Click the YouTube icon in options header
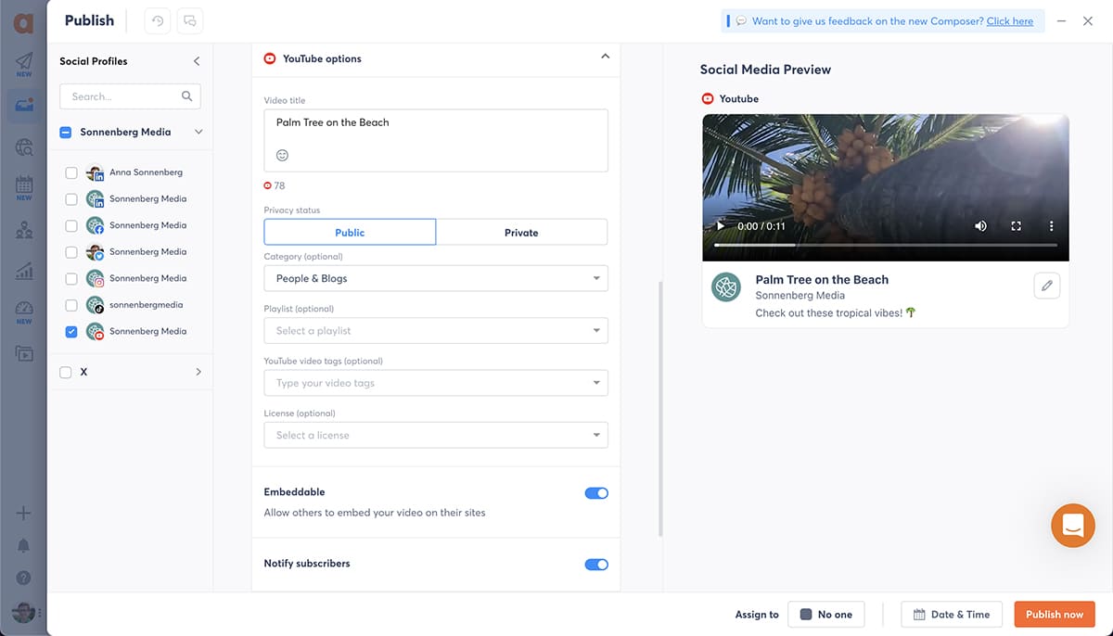 pos(270,58)
